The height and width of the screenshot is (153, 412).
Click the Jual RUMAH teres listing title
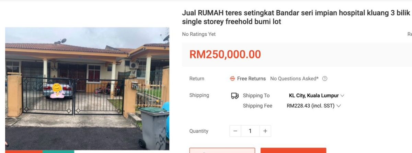click(x=296, y=17)
